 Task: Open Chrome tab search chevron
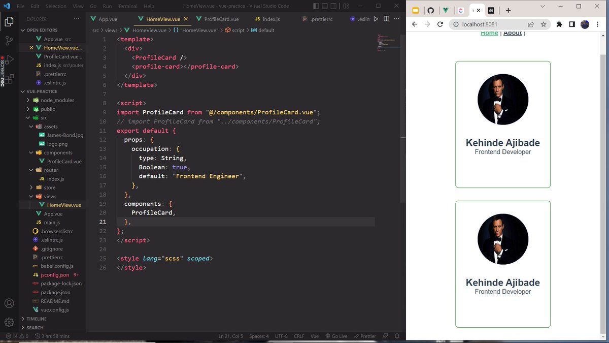point(543,6)
